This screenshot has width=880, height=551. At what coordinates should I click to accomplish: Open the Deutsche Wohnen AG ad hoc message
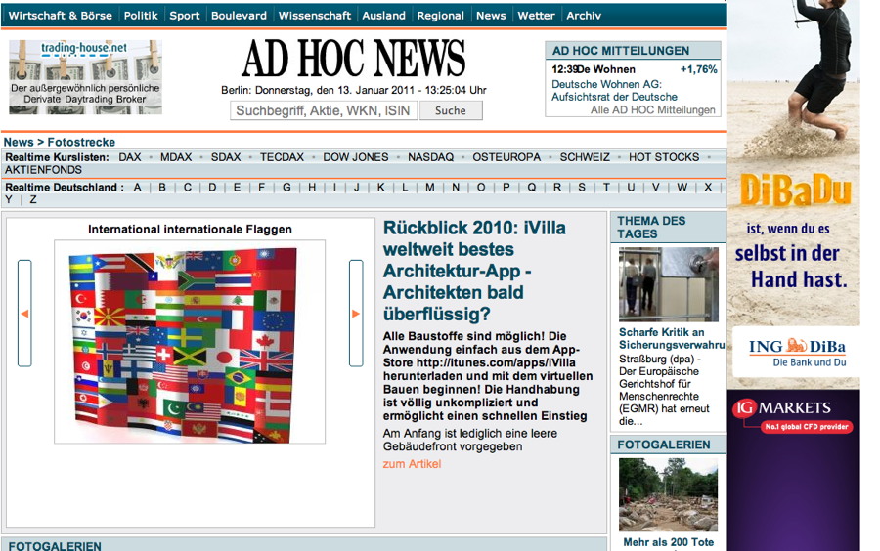(x=615, y=90)
